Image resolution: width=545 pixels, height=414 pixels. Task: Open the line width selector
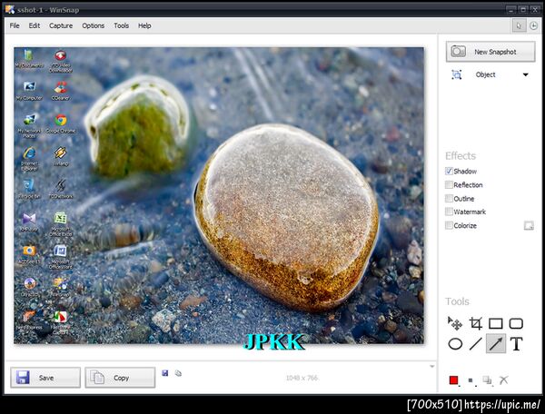point(471,380)
